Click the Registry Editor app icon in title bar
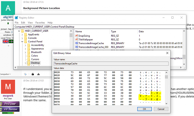This screenshot has width=194, height=116. tap(17, 18)
